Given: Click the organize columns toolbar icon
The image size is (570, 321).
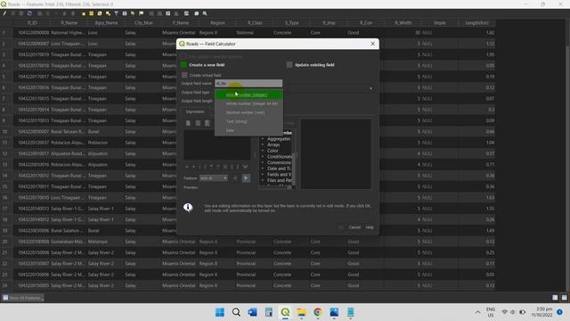Looking at the screenshot, I should 168,13.
